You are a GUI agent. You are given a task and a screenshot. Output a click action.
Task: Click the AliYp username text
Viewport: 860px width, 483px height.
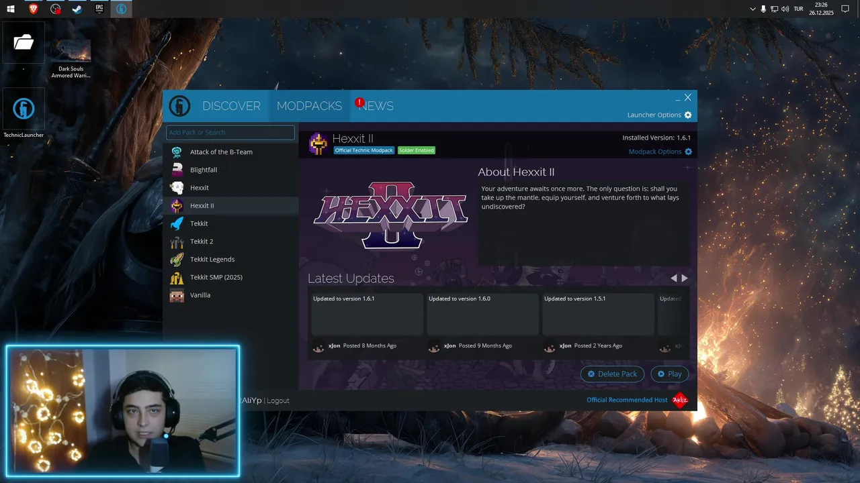click(251, 400)
